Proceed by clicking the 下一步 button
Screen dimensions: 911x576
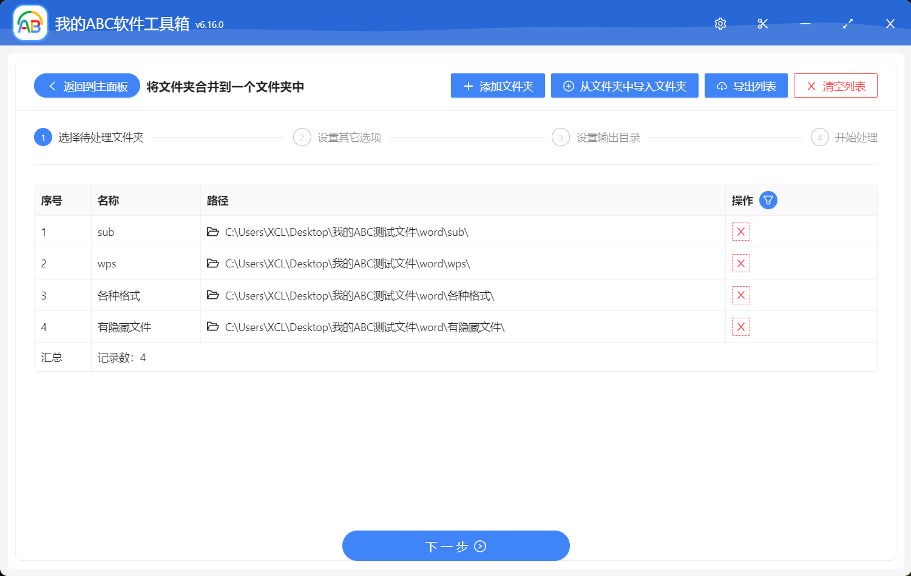[x=456, y=545]
